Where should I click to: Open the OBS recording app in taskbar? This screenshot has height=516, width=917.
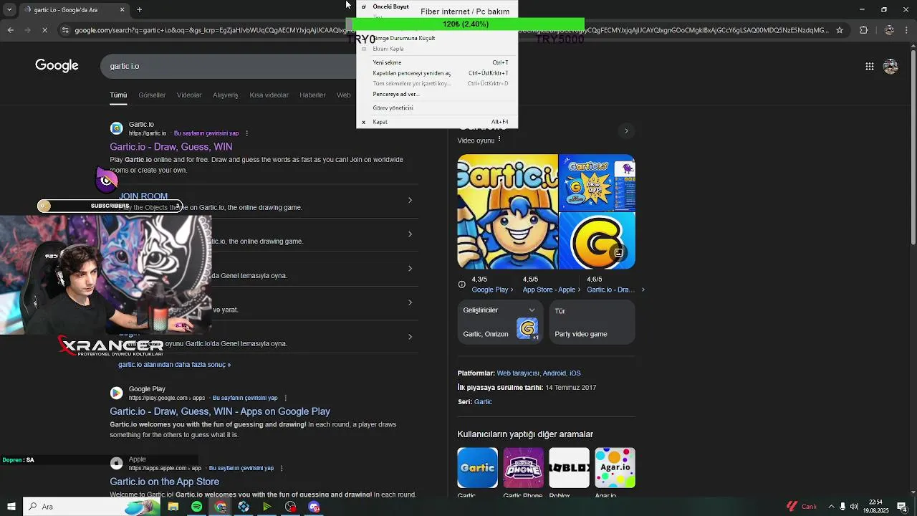pyautogui.click(x=290, y=507)
